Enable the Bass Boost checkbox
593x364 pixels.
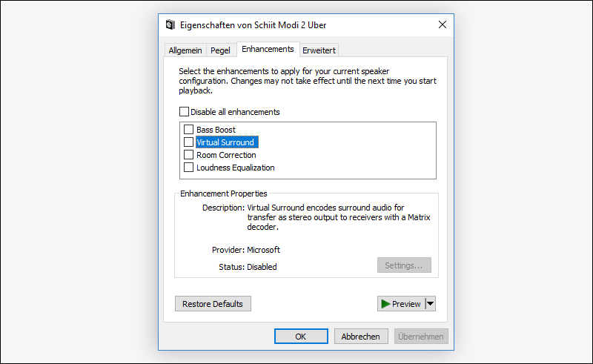(188, 130)
